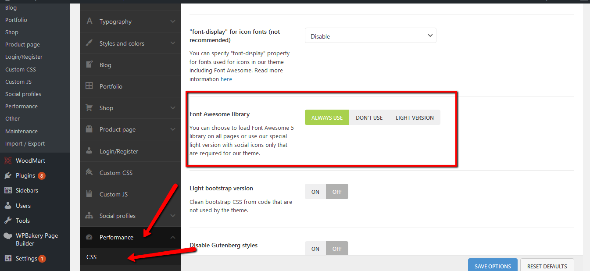Click the Social profiles sitemap icon
Screen dimensions: 590x271
click(89, 215)
